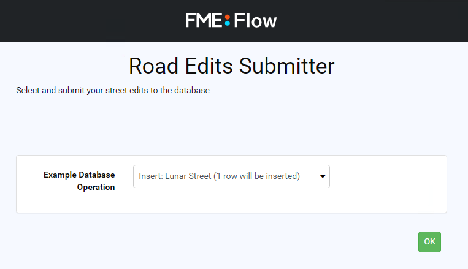The height and width of the screenshot is (269, 468).
Task: Click the '(1 row will be inserted)' text
Action: tap(256, 176)
